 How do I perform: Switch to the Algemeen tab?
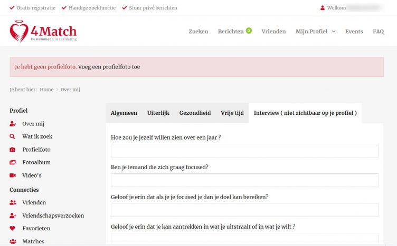click(x=124, y=113)
